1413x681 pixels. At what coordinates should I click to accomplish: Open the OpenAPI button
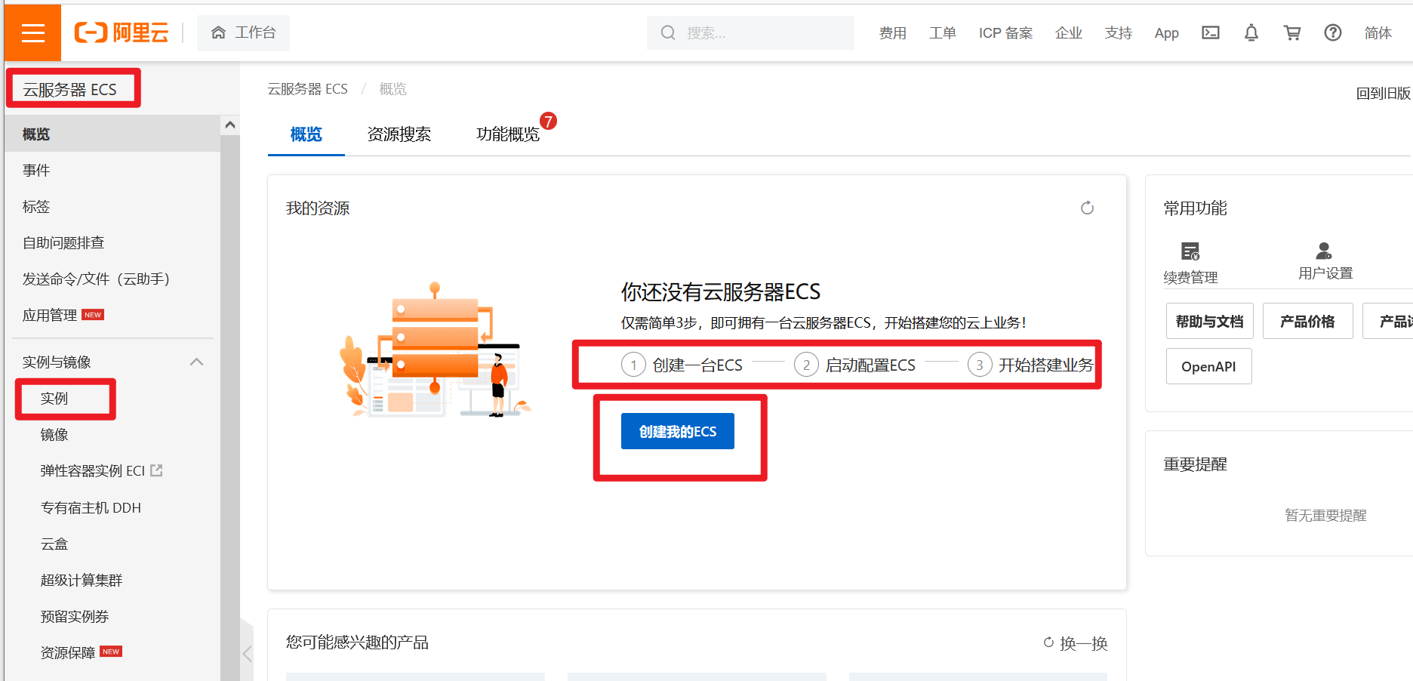[x=1208, y=366]
